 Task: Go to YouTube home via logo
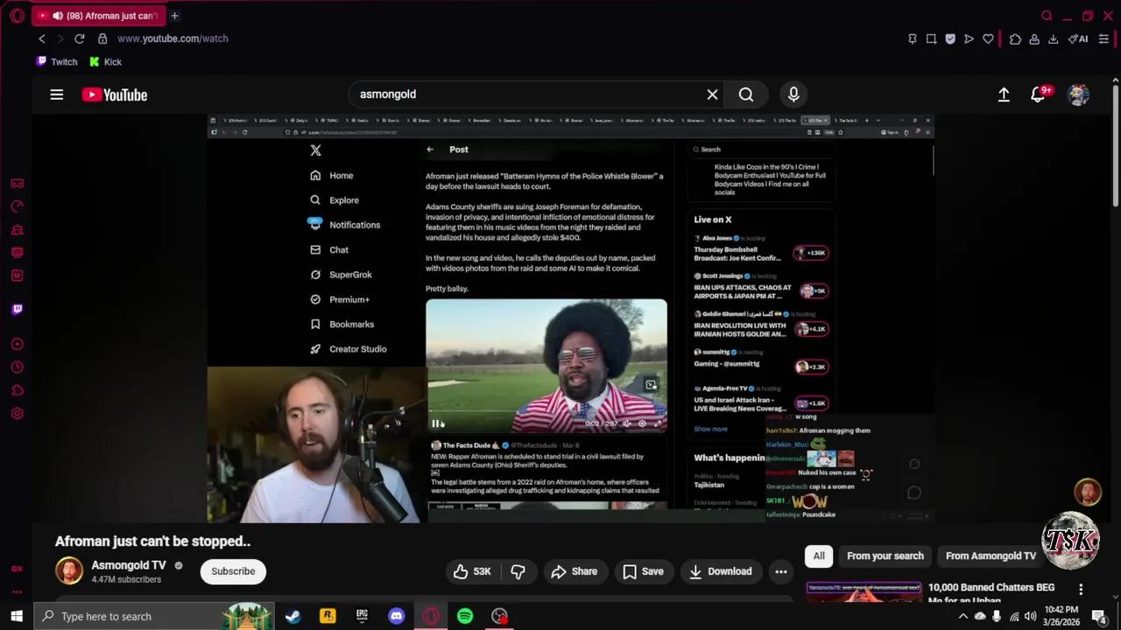115,94
